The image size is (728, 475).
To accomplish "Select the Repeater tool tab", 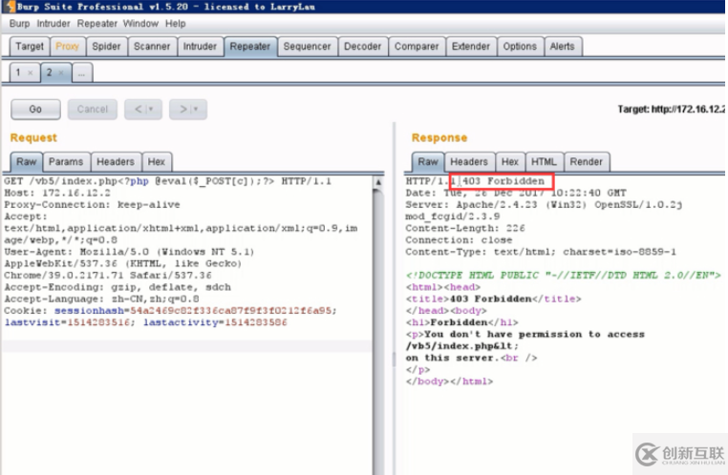I will (250, 47).
